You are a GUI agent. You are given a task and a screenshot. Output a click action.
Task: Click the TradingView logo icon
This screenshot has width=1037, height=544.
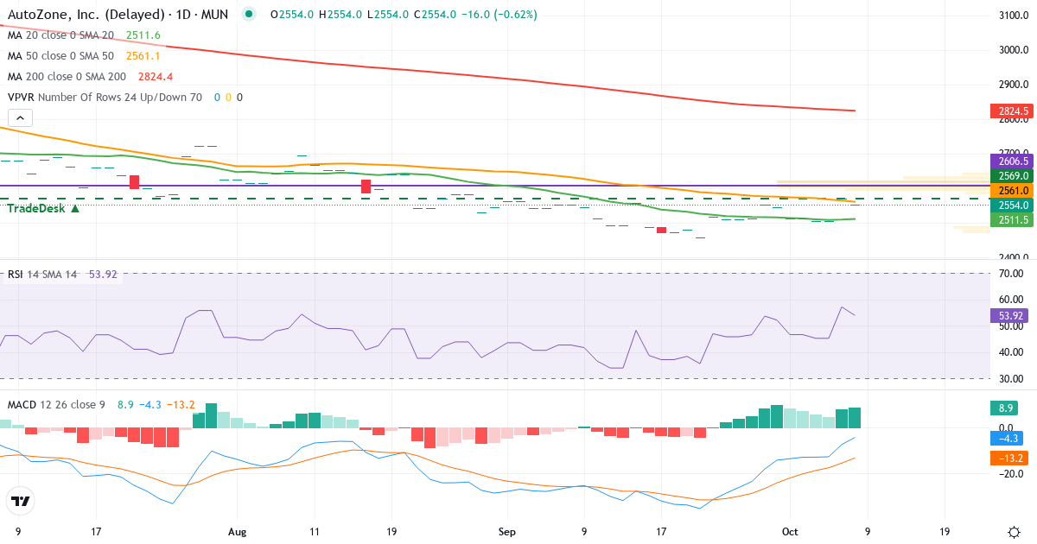(x=20, y=501)
